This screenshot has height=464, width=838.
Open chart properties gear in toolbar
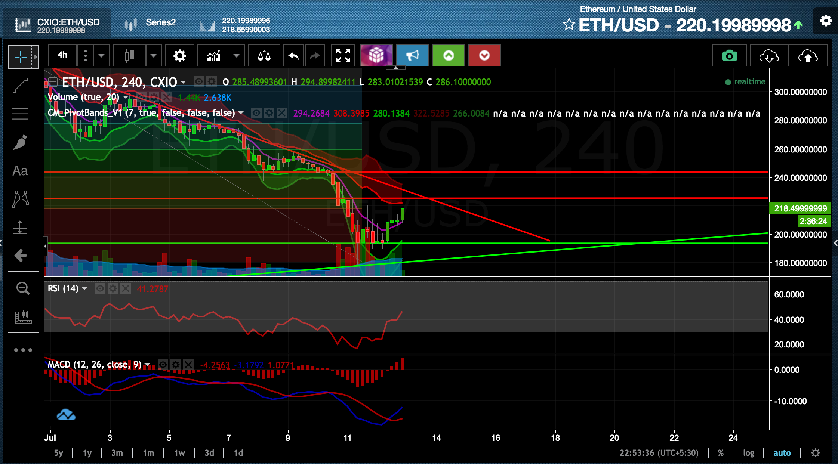coord(179,56)
